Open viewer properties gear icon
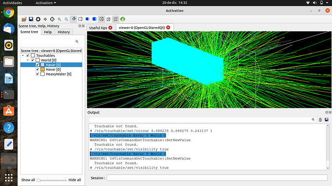 point(38,19)
